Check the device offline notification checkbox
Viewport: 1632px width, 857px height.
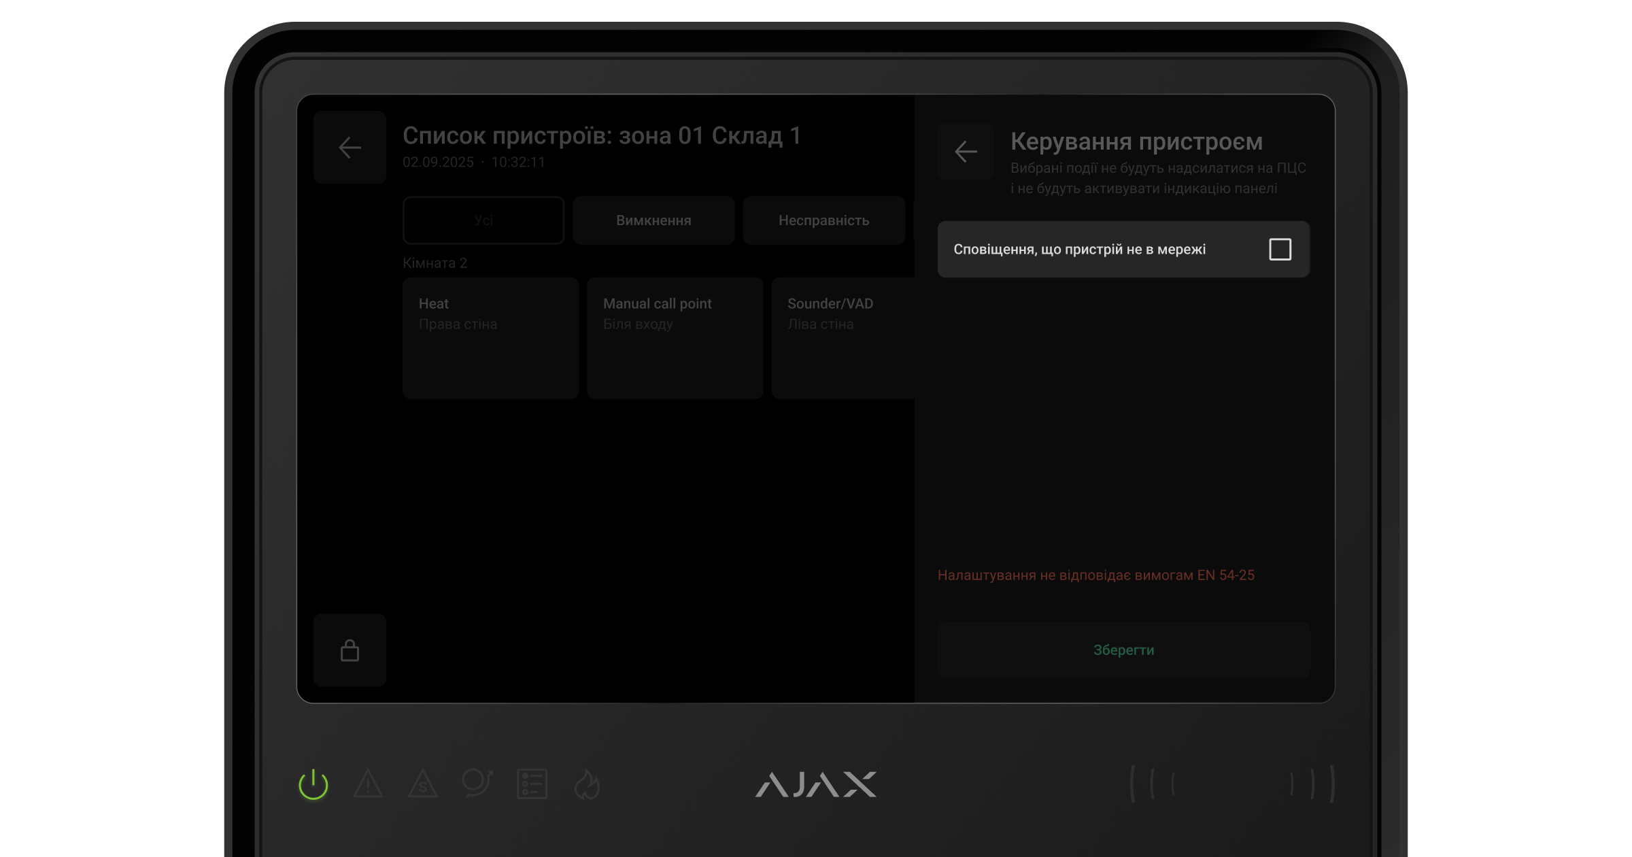click(x=1280, y=250)
